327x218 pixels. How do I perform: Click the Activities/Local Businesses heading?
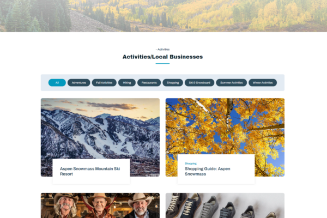coord(162,57)
